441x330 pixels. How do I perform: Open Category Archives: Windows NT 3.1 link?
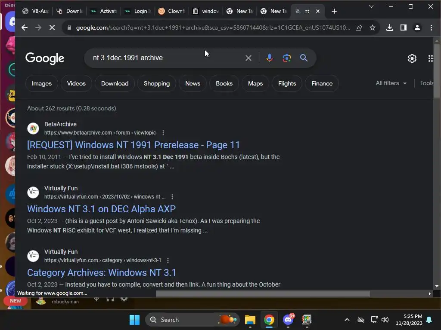point(102,273)
